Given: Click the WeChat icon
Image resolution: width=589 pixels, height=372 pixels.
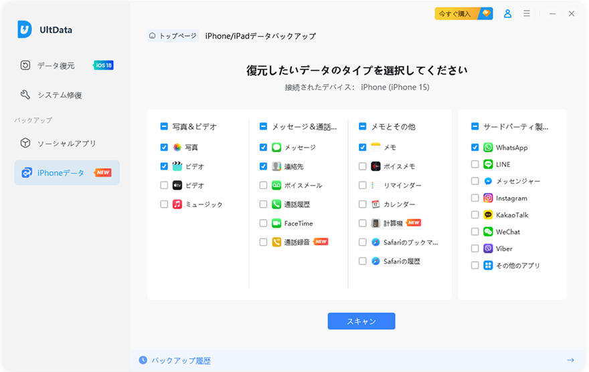Looking at the screenshot, I should click(x=488, y=232).
